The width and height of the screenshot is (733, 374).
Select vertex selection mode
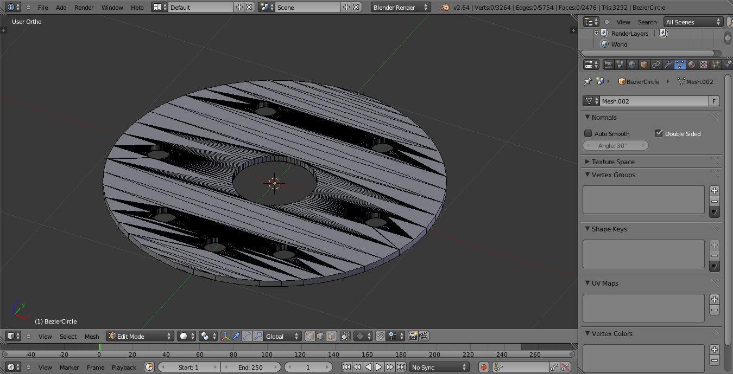[310, 336]
